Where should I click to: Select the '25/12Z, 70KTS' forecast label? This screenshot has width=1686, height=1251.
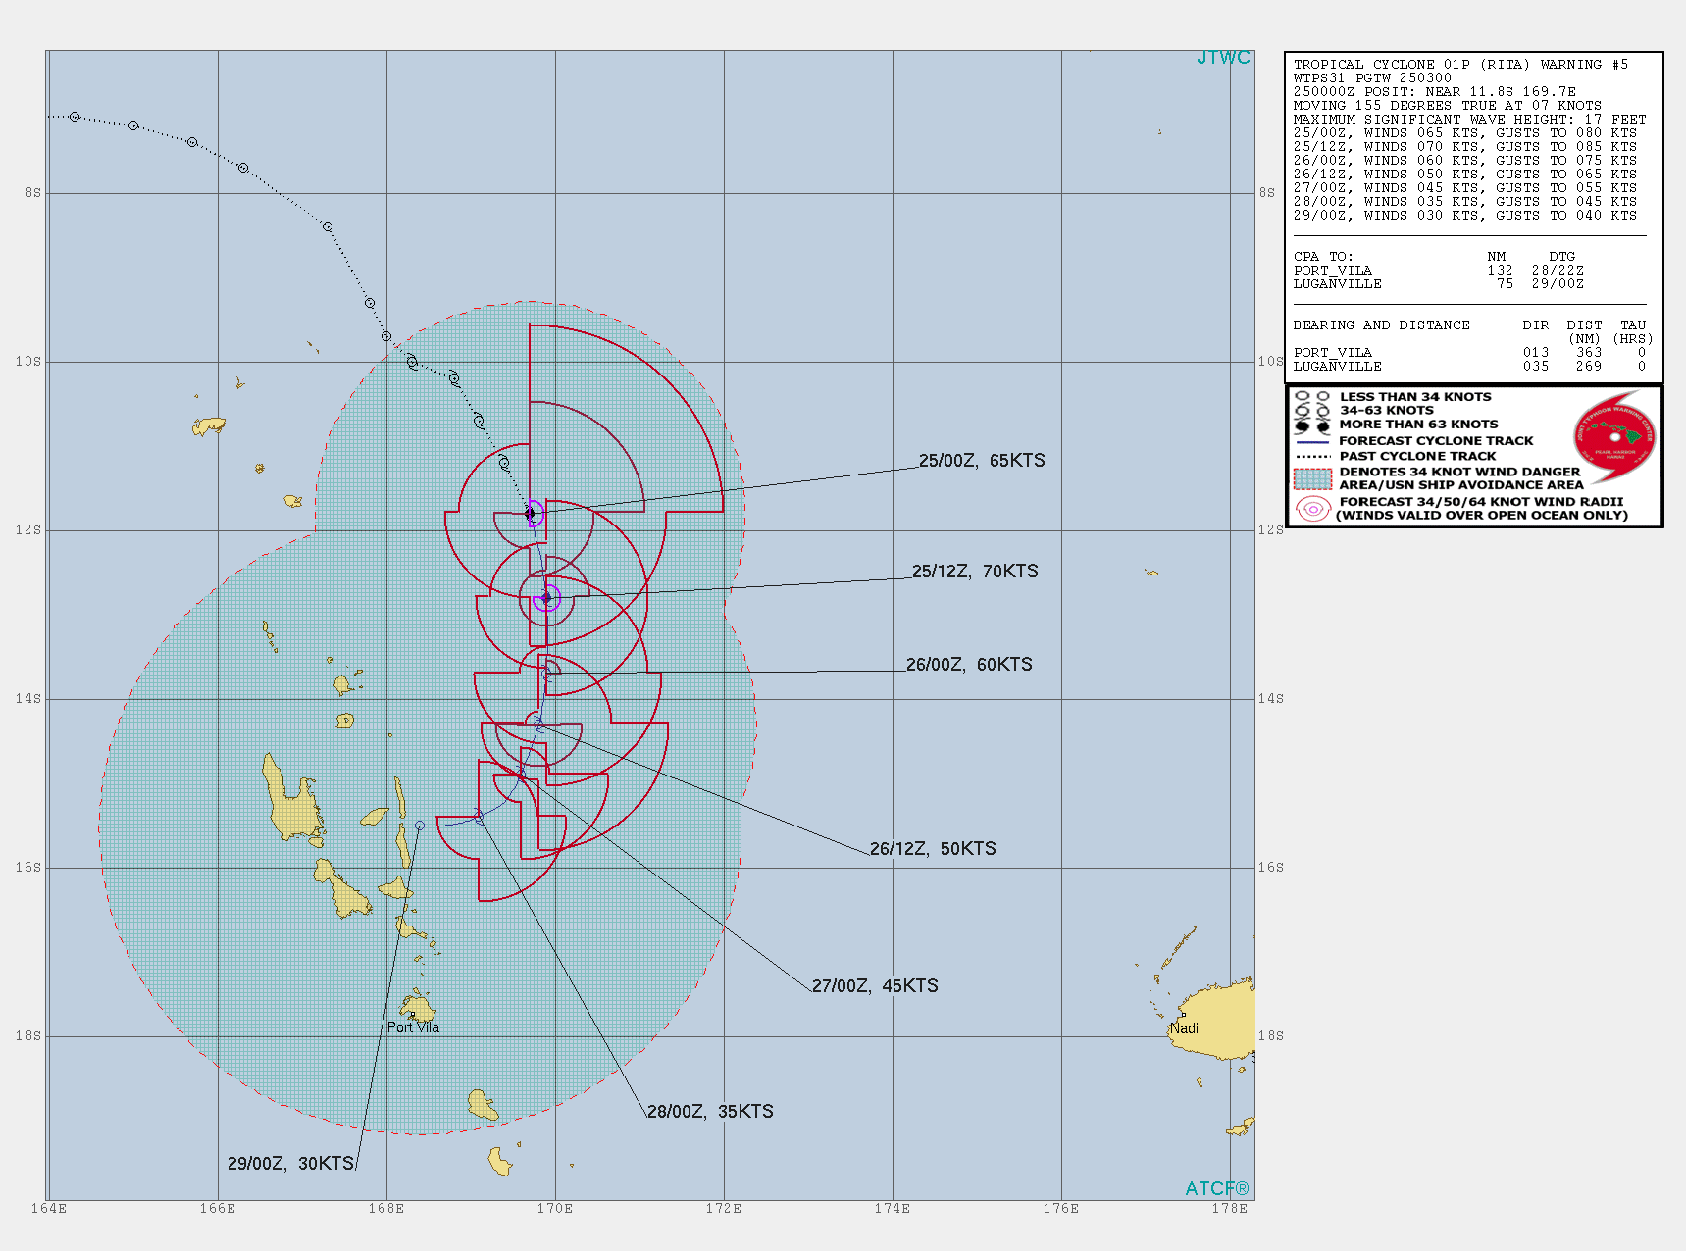(974, 572)
